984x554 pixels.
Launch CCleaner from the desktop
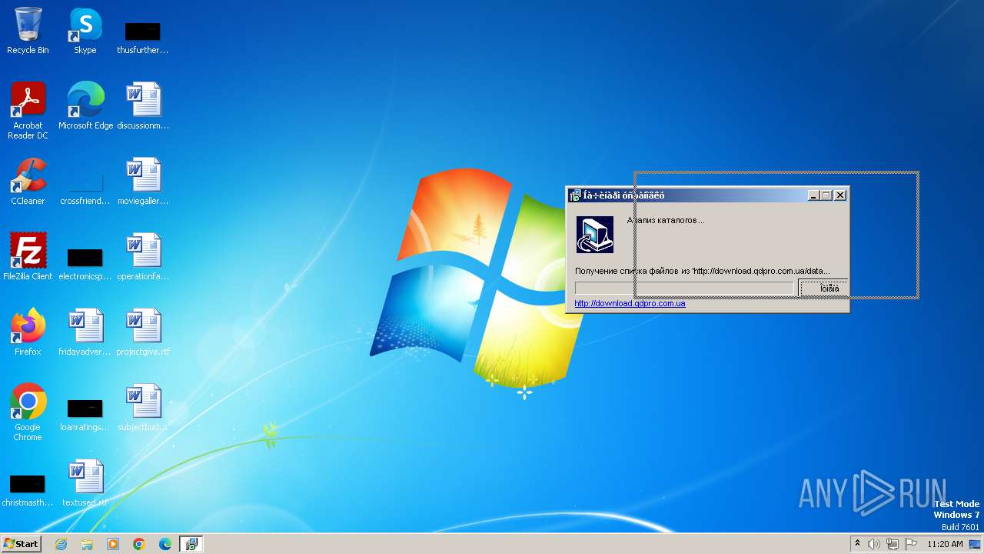[x=28, y=181]
